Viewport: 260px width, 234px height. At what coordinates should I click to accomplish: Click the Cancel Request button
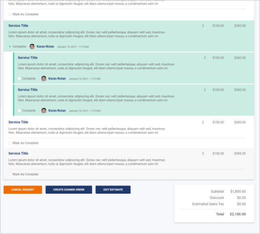23,190
